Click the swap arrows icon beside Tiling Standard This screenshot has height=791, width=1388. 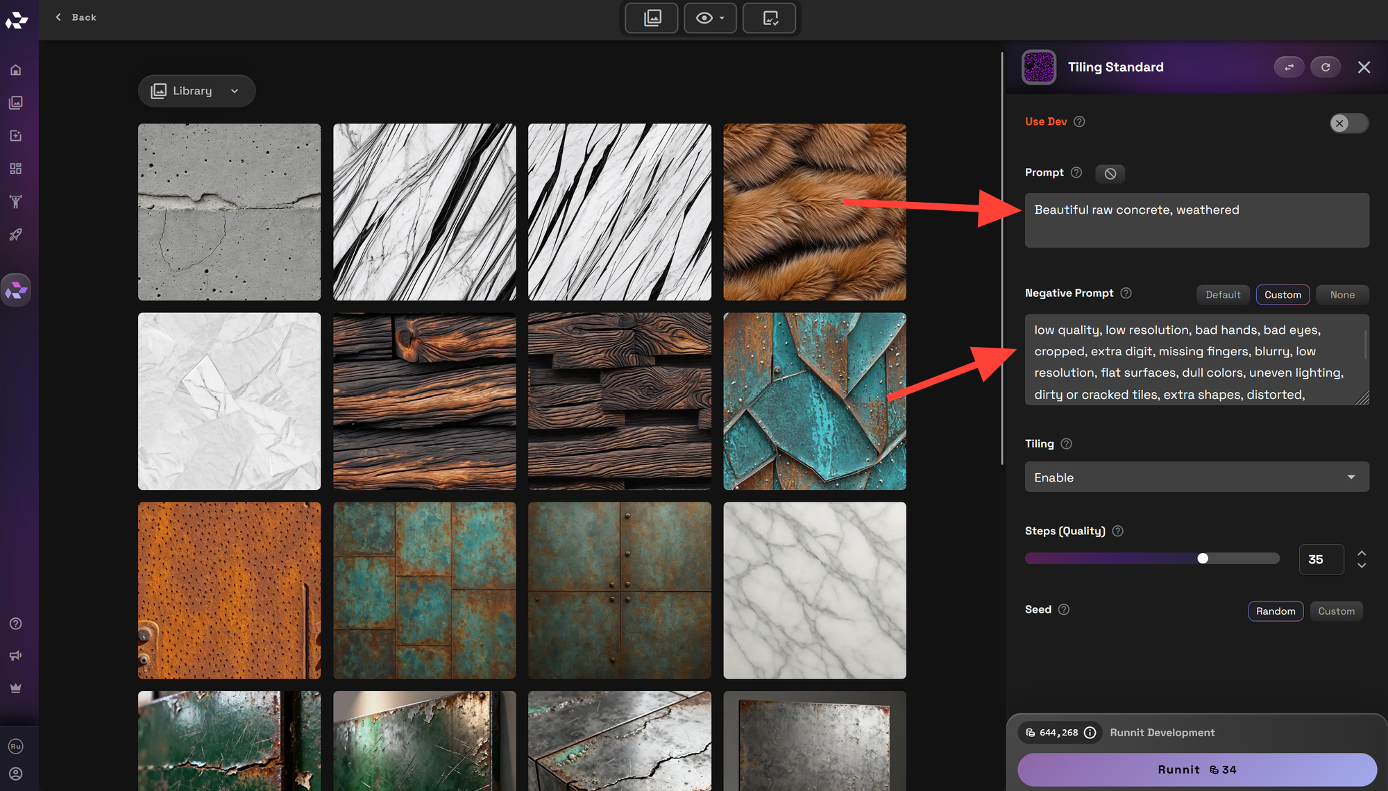tap(1289, 67)
